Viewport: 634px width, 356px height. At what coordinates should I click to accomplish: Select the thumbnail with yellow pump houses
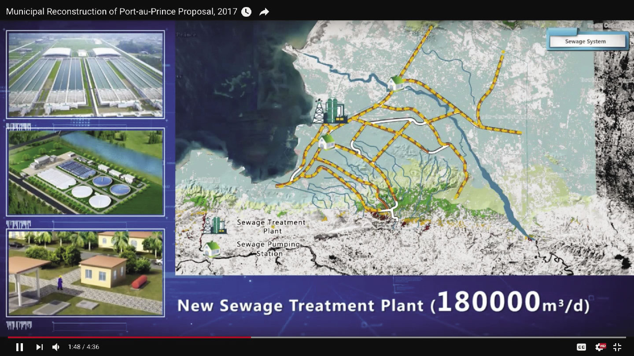click(x=85, y=272)
